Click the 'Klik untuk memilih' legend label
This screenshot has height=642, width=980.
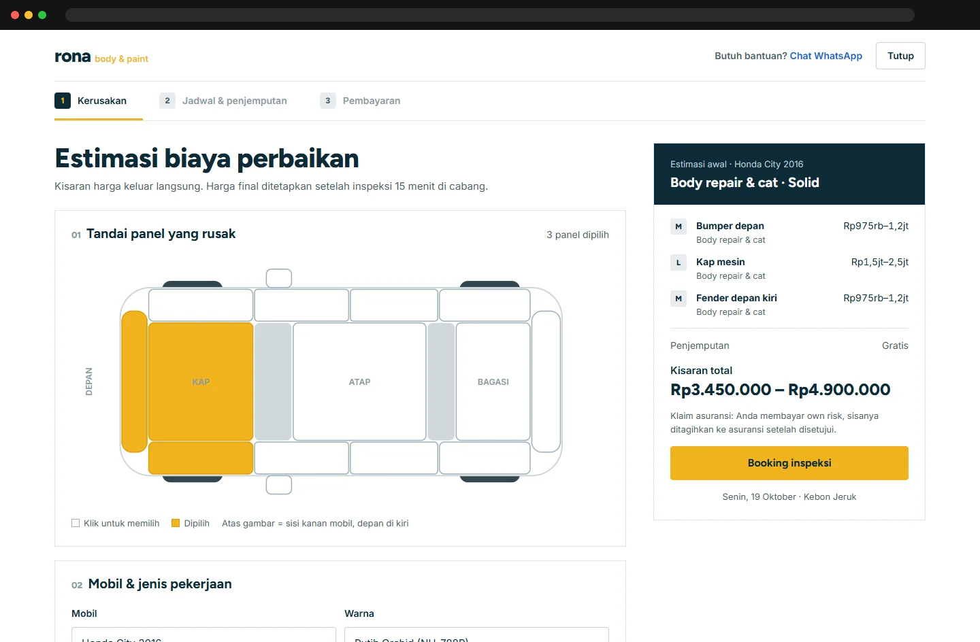point(122,523)
